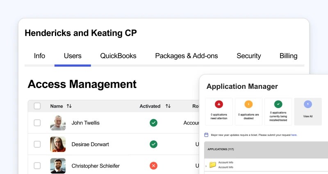Open John Twellis's profile photo

[x=58, y=123]
